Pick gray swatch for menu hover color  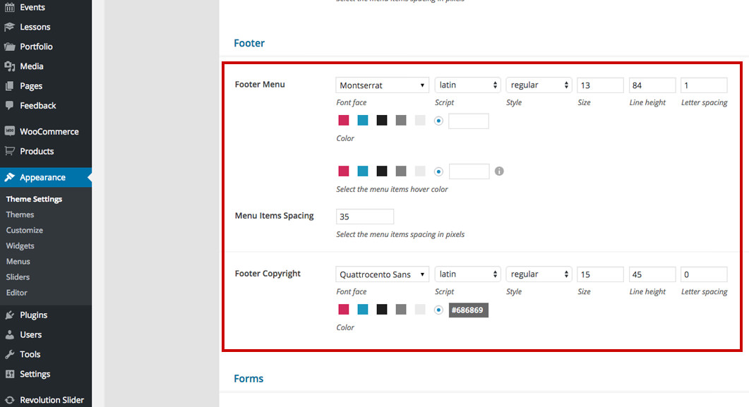click(401, 171)
